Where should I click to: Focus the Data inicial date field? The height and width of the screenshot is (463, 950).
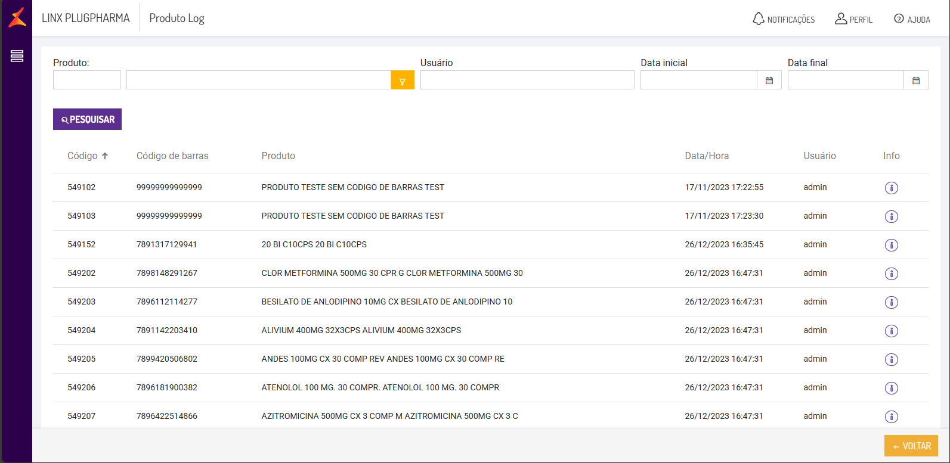coord(699,80)
